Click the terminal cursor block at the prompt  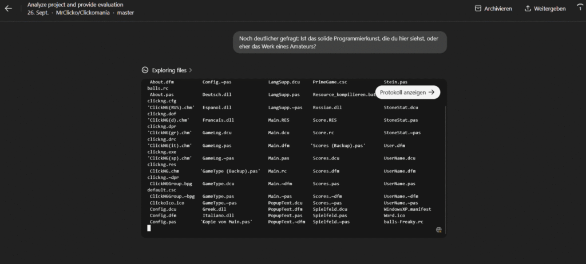tap(149, 228)
